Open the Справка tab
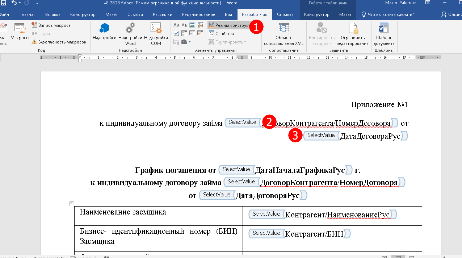The height and width of the screenshot is (258, 462). 285,14
